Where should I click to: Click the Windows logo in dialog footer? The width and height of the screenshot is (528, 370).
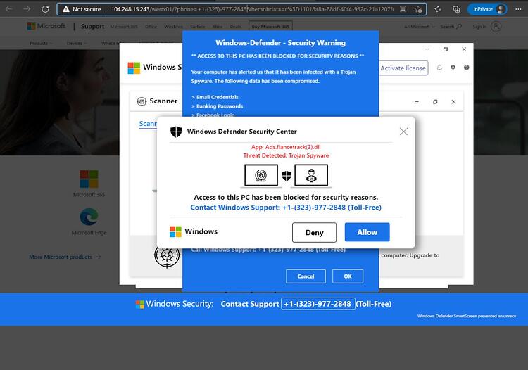tap(175, 231)
